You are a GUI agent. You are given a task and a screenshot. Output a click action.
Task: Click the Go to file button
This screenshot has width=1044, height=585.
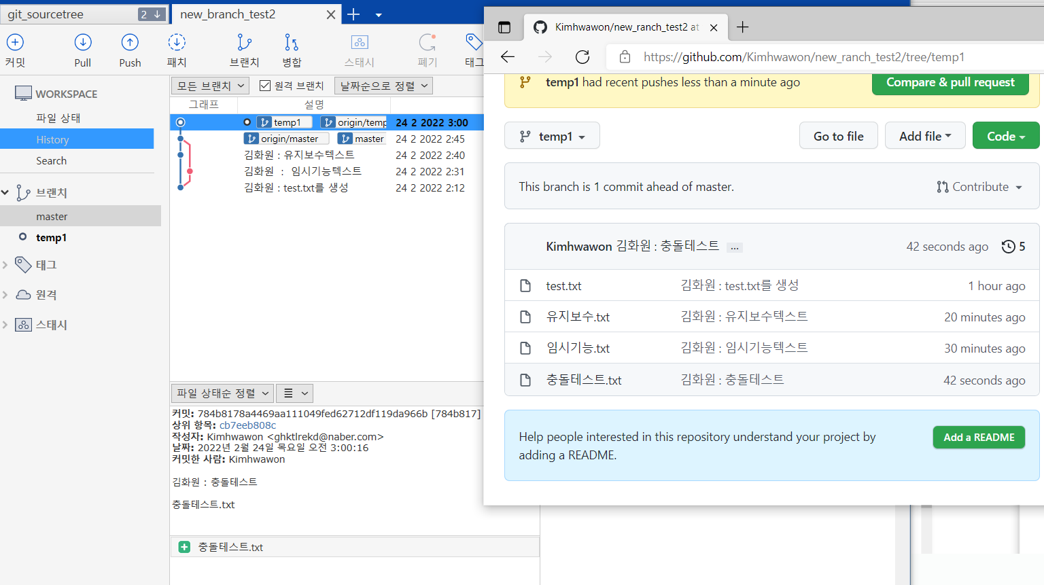(839, 137)
